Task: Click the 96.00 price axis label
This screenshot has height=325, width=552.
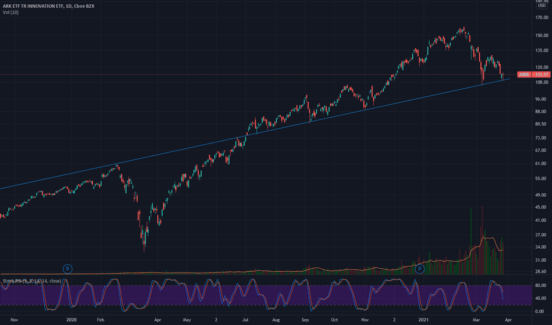Action: pos(541,99)
